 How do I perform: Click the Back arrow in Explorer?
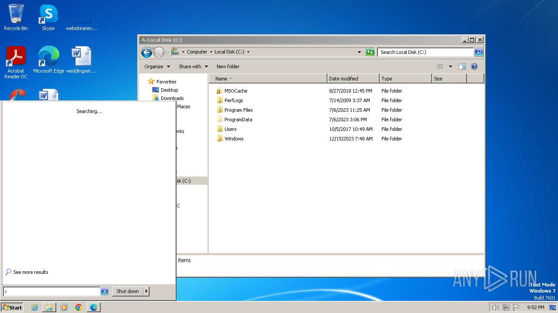point(146,52)
